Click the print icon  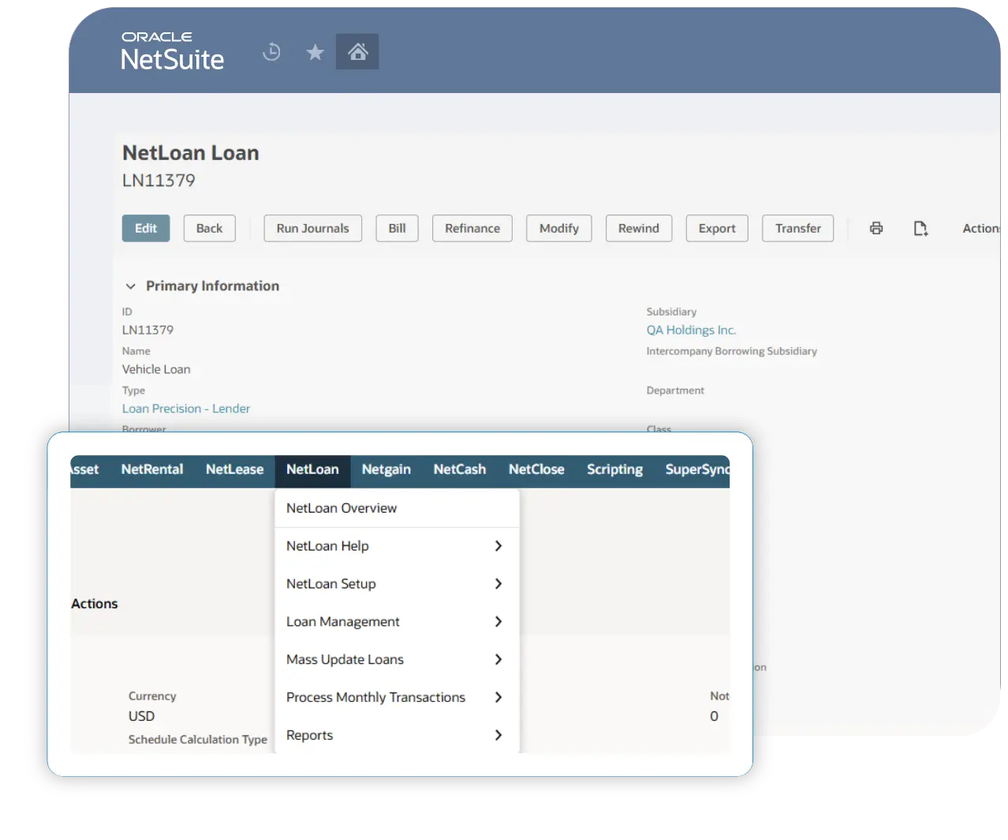[876, 228]
